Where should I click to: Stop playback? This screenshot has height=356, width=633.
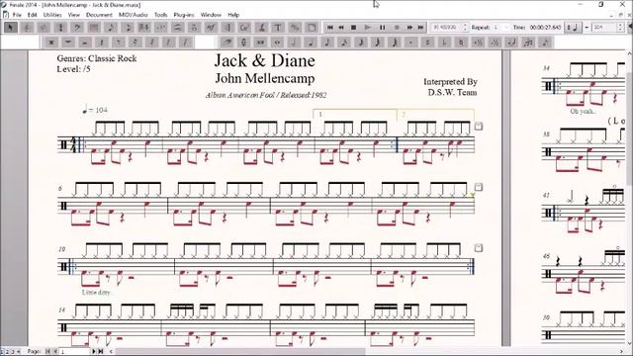353,28
